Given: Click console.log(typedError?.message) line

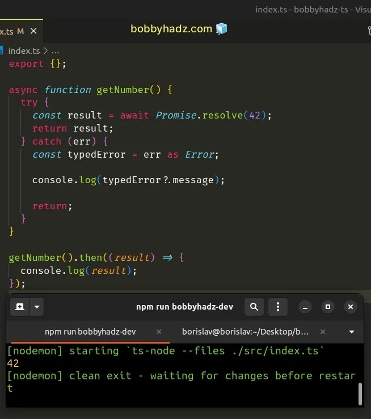Looking at the screenshot, I should tap(128, 180).
